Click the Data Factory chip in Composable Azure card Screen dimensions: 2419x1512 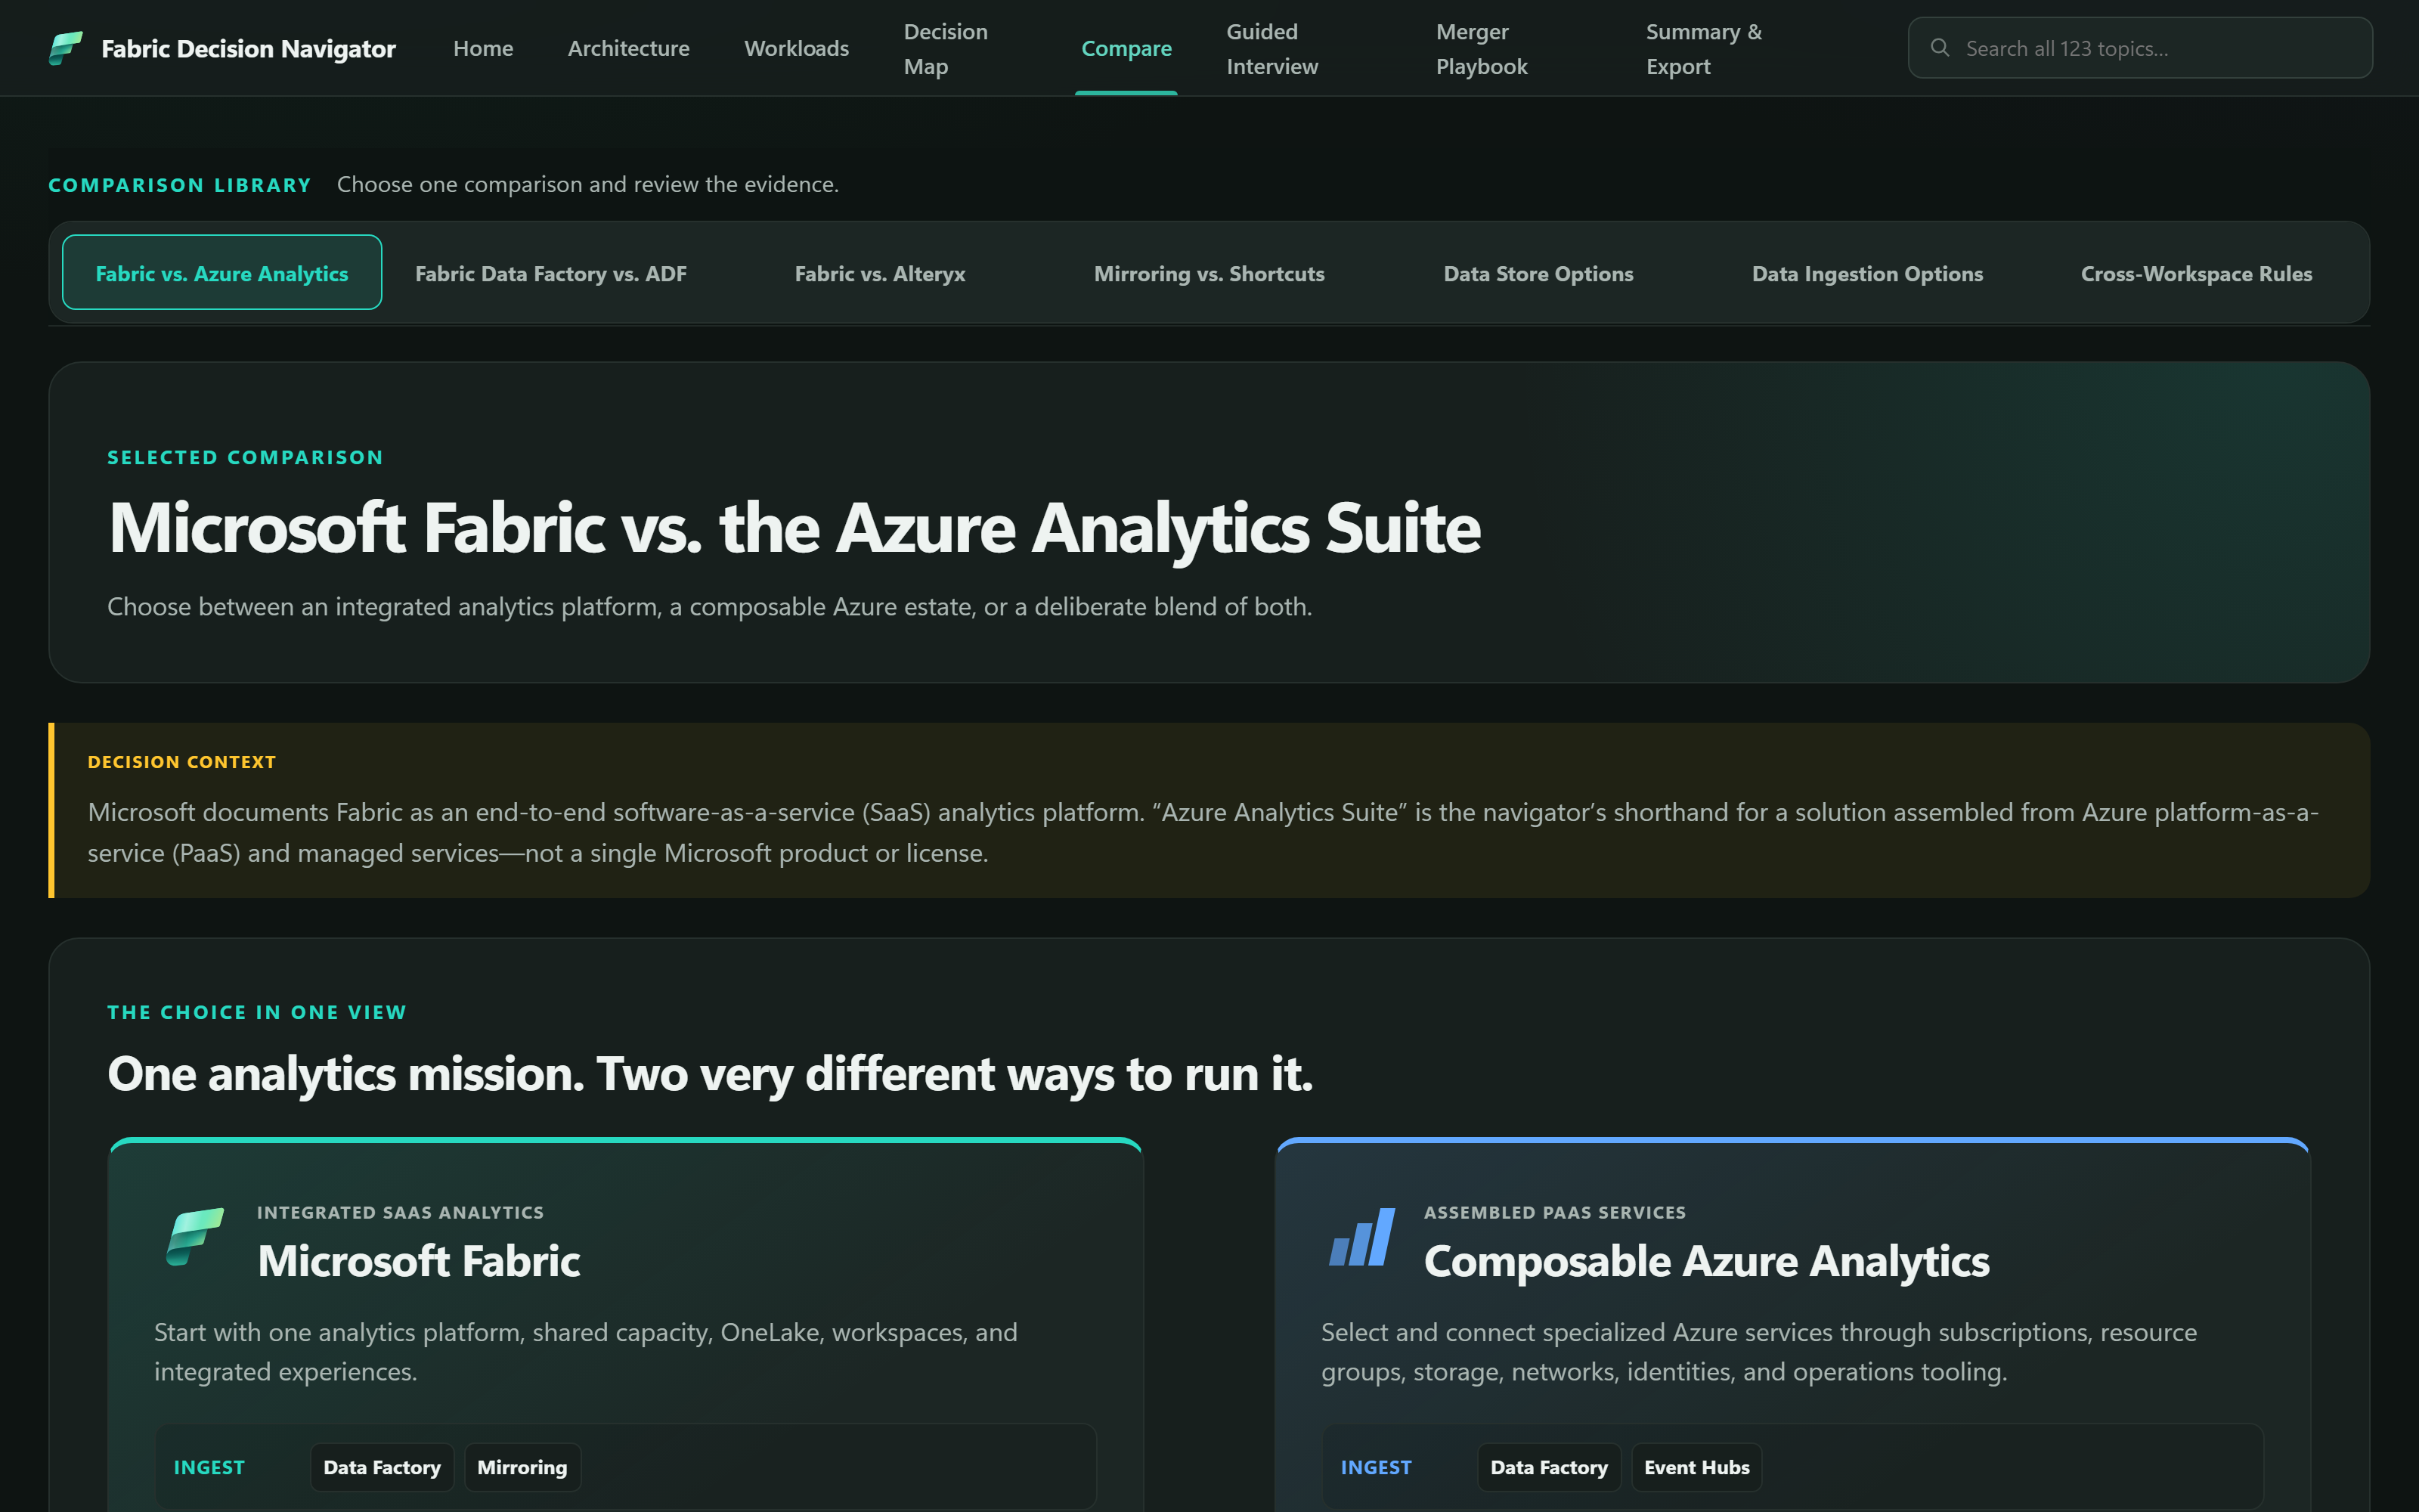point(1548,1467)
